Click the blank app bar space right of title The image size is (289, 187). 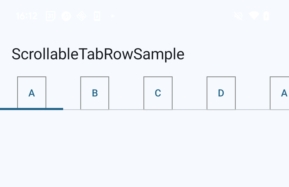235,54
